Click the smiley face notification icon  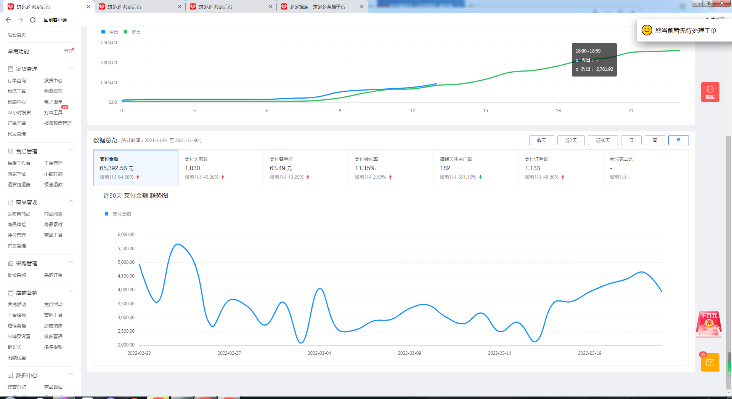(x=647, y=30)
